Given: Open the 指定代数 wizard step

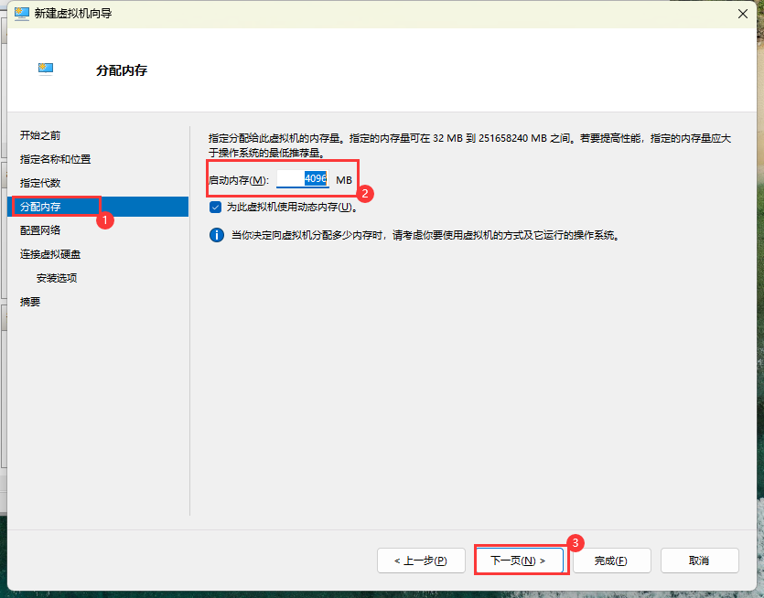Looking at the screenshot, I should [x=40, y=183].
